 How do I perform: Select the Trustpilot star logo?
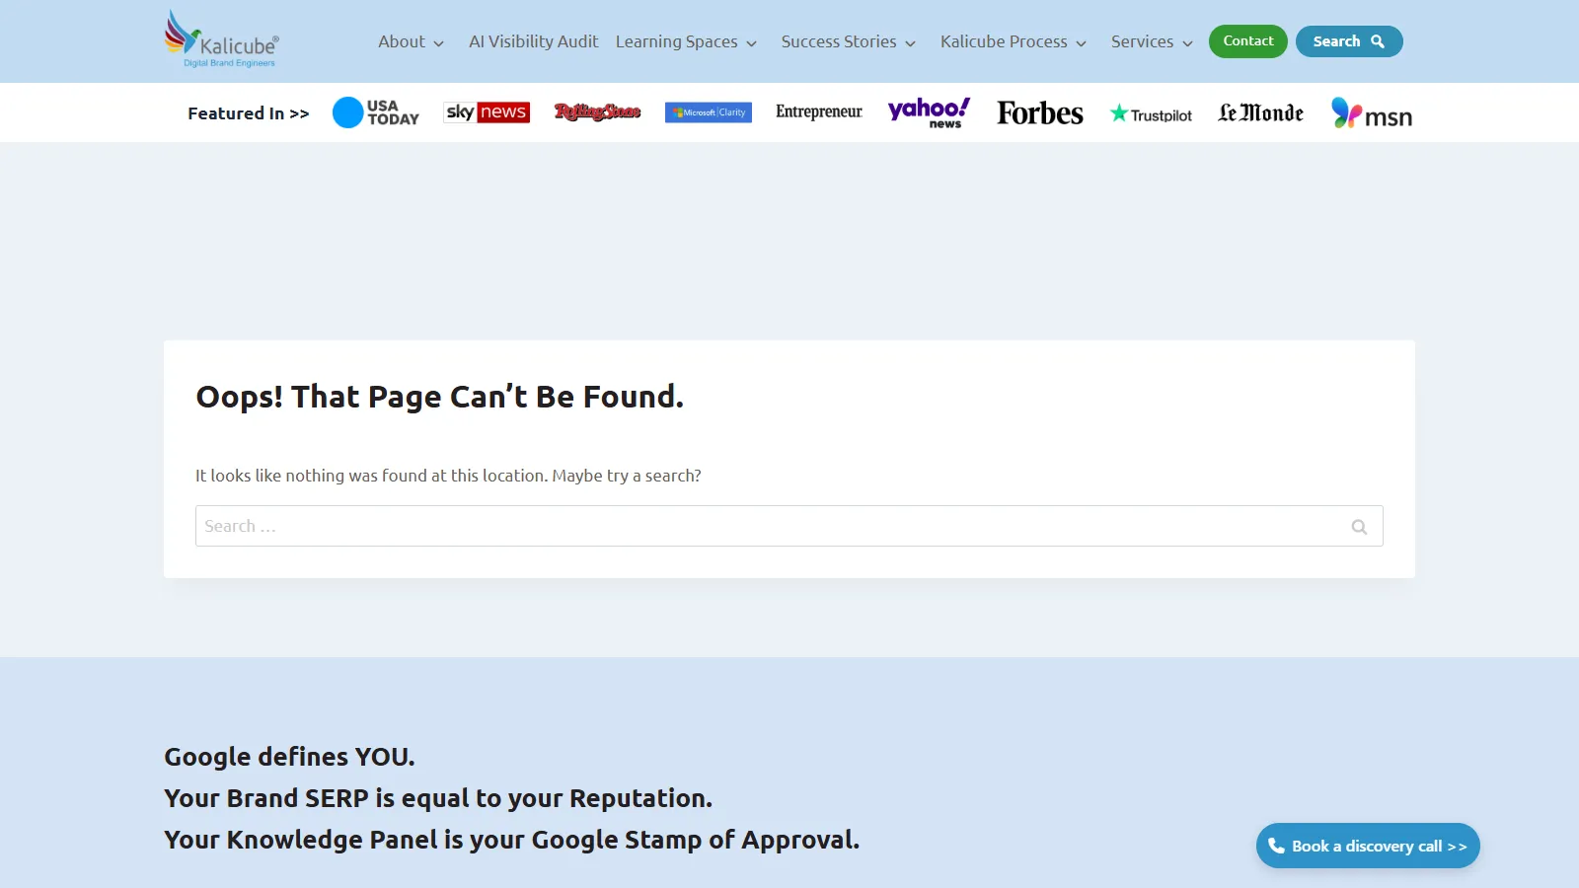point(1150,112)
